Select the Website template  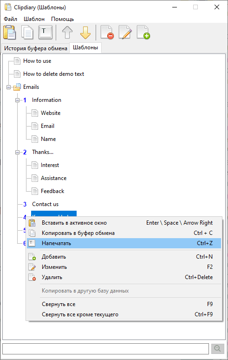tap(51, 113)
